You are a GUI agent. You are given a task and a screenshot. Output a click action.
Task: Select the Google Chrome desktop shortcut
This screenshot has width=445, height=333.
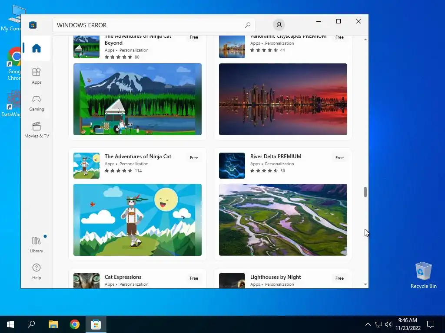pos(13,64)
